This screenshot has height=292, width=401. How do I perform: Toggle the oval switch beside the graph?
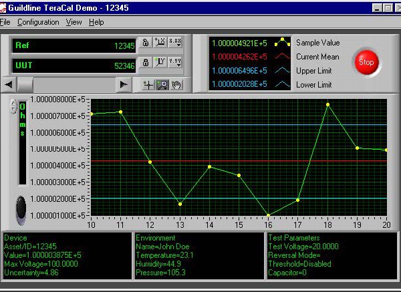tap(21, 210)
